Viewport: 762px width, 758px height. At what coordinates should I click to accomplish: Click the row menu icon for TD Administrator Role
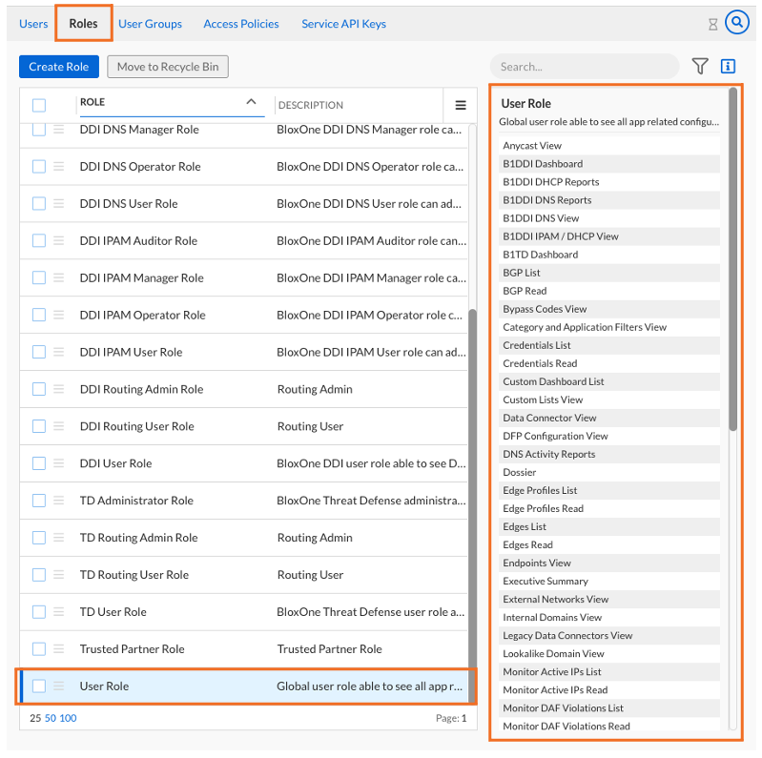point(59,501)
